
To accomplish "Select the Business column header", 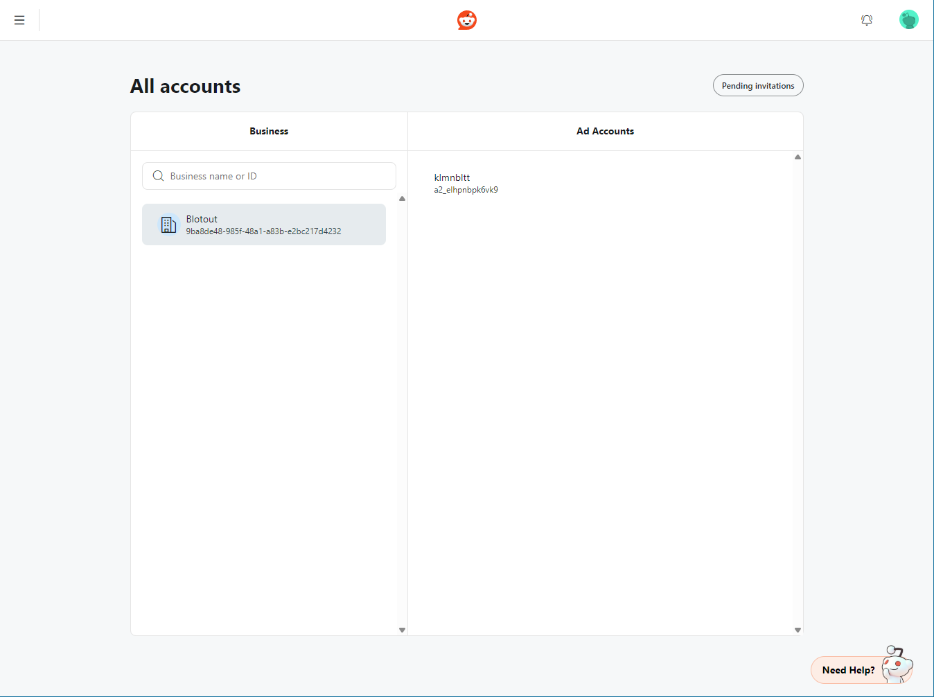I will click(269, 131).
